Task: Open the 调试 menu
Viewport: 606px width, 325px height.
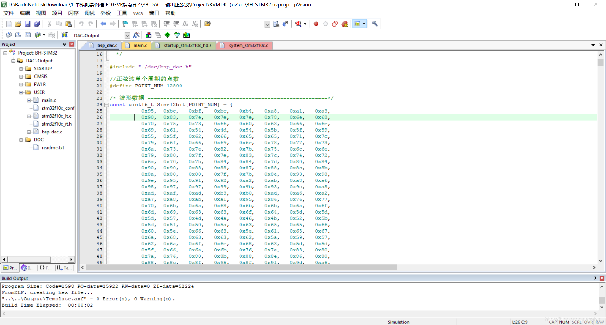Action: (89, 13)
